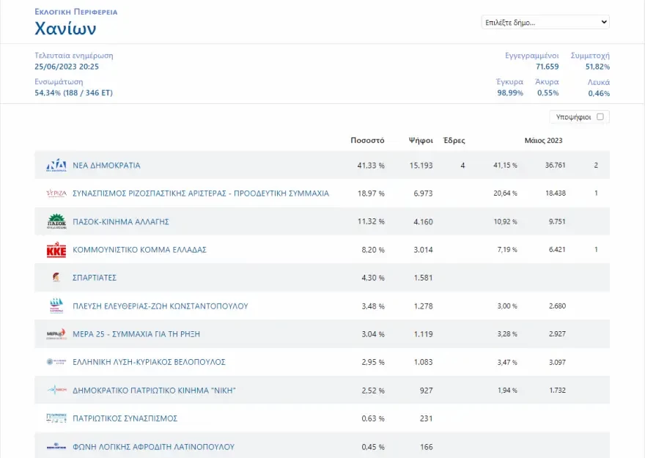Click the Ψήφοι column header
645x458 pixels.
pos(421,140)
